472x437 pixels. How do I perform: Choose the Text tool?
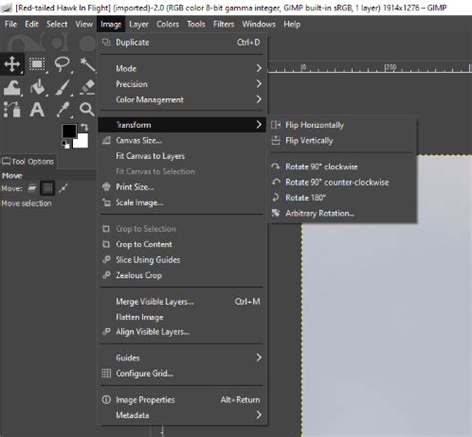point(37,109)
